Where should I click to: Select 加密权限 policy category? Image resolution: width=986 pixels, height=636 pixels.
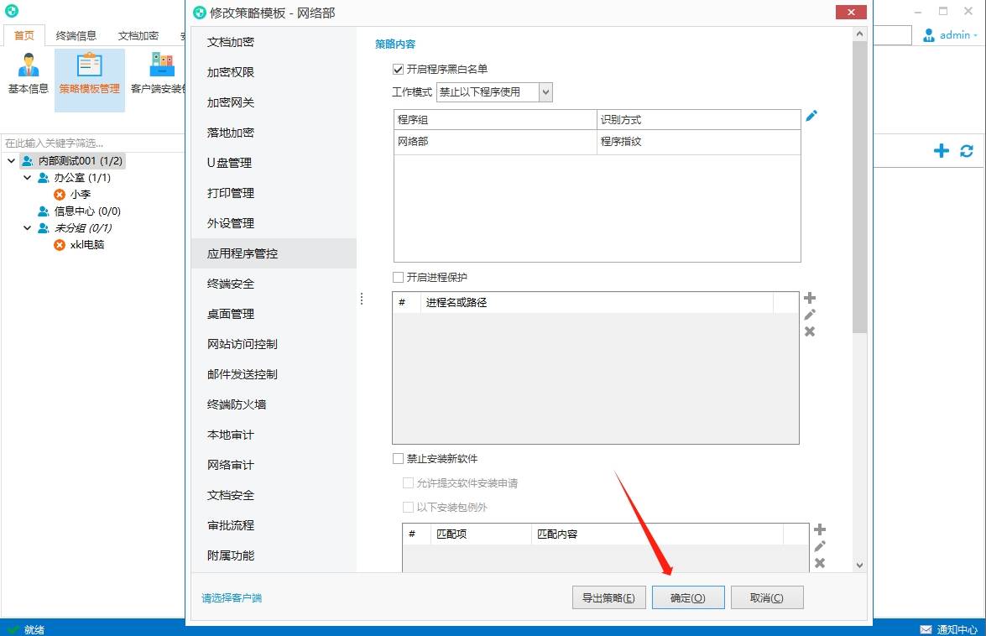click(x=274, y=72)
